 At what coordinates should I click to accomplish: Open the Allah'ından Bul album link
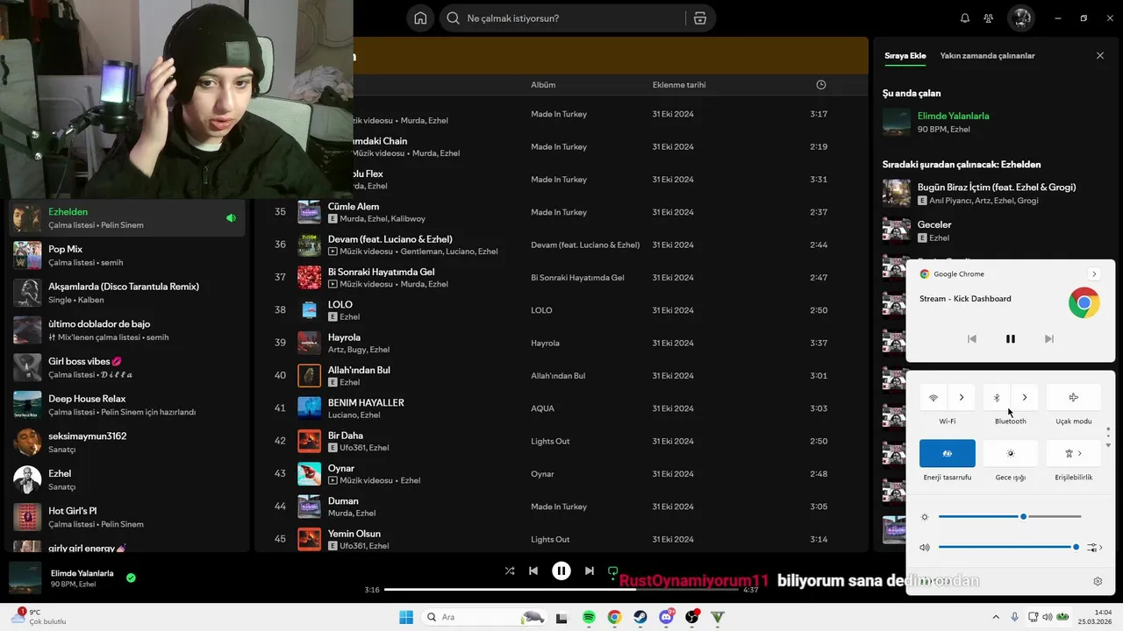558,376
